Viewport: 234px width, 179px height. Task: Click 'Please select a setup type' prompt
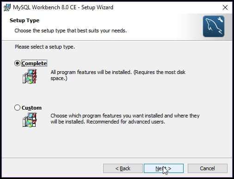coord(45,47)
